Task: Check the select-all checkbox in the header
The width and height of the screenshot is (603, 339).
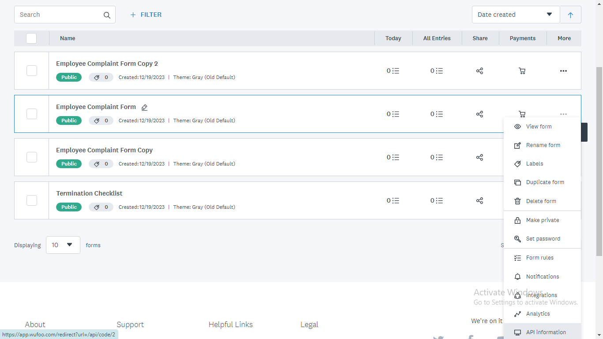Action: click(31, 38)
